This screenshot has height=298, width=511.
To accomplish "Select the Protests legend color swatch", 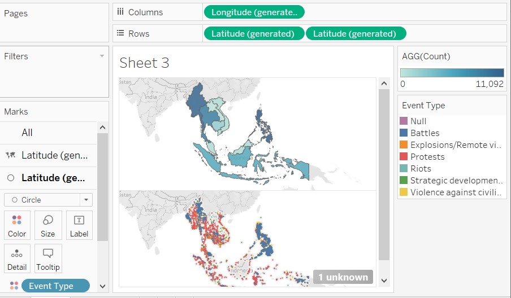I will 404,157.
